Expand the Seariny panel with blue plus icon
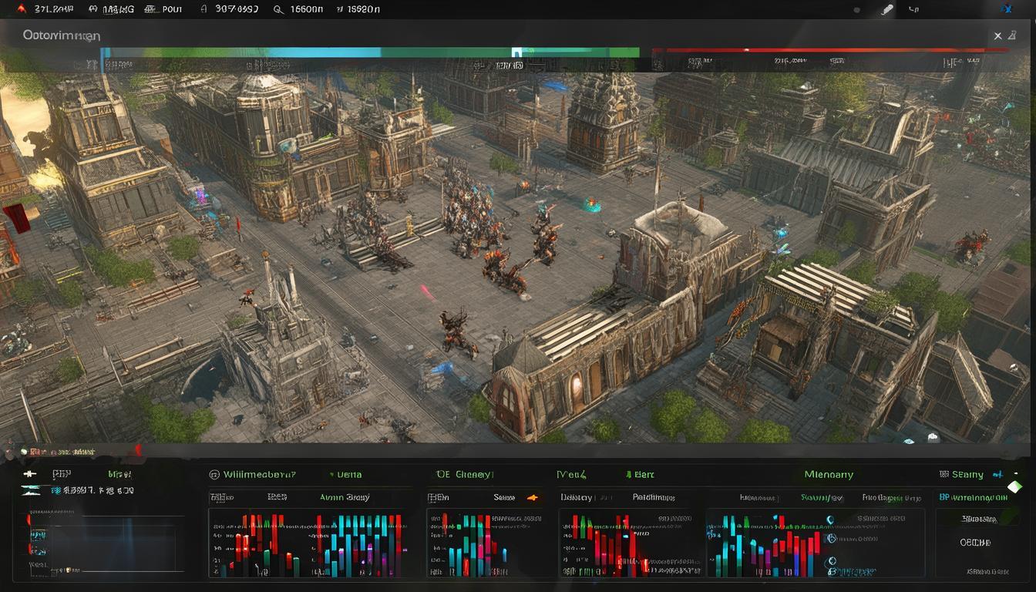 click(997, 475)
